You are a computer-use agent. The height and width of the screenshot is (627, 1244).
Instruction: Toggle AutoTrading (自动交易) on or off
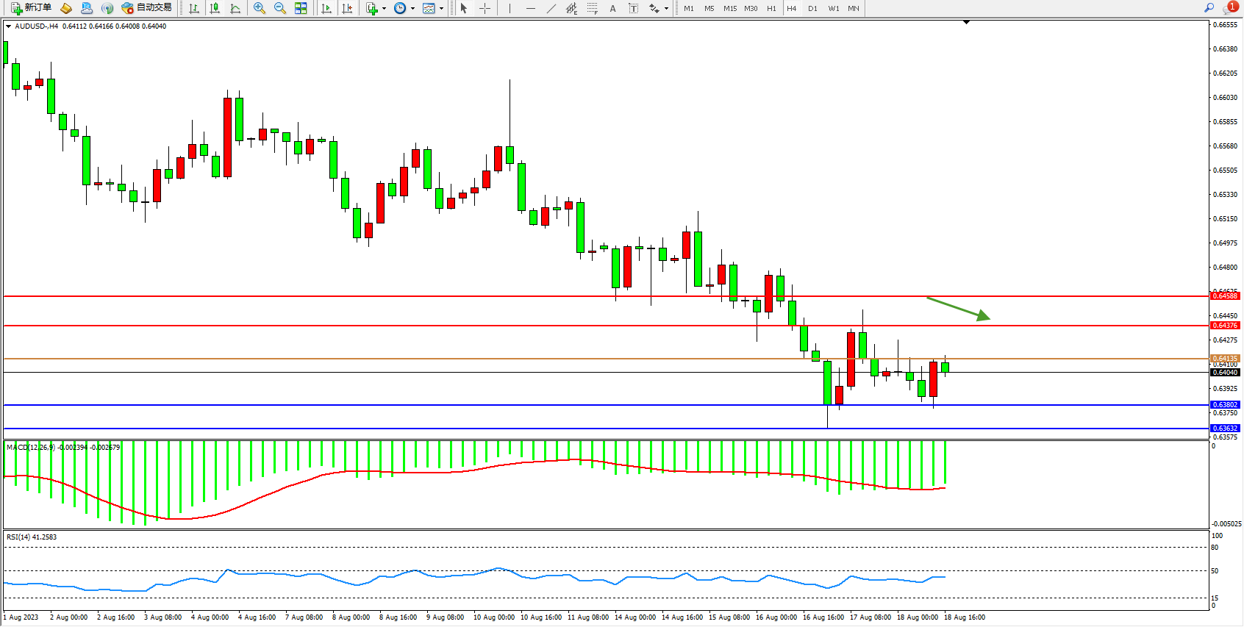click(146, 8)
